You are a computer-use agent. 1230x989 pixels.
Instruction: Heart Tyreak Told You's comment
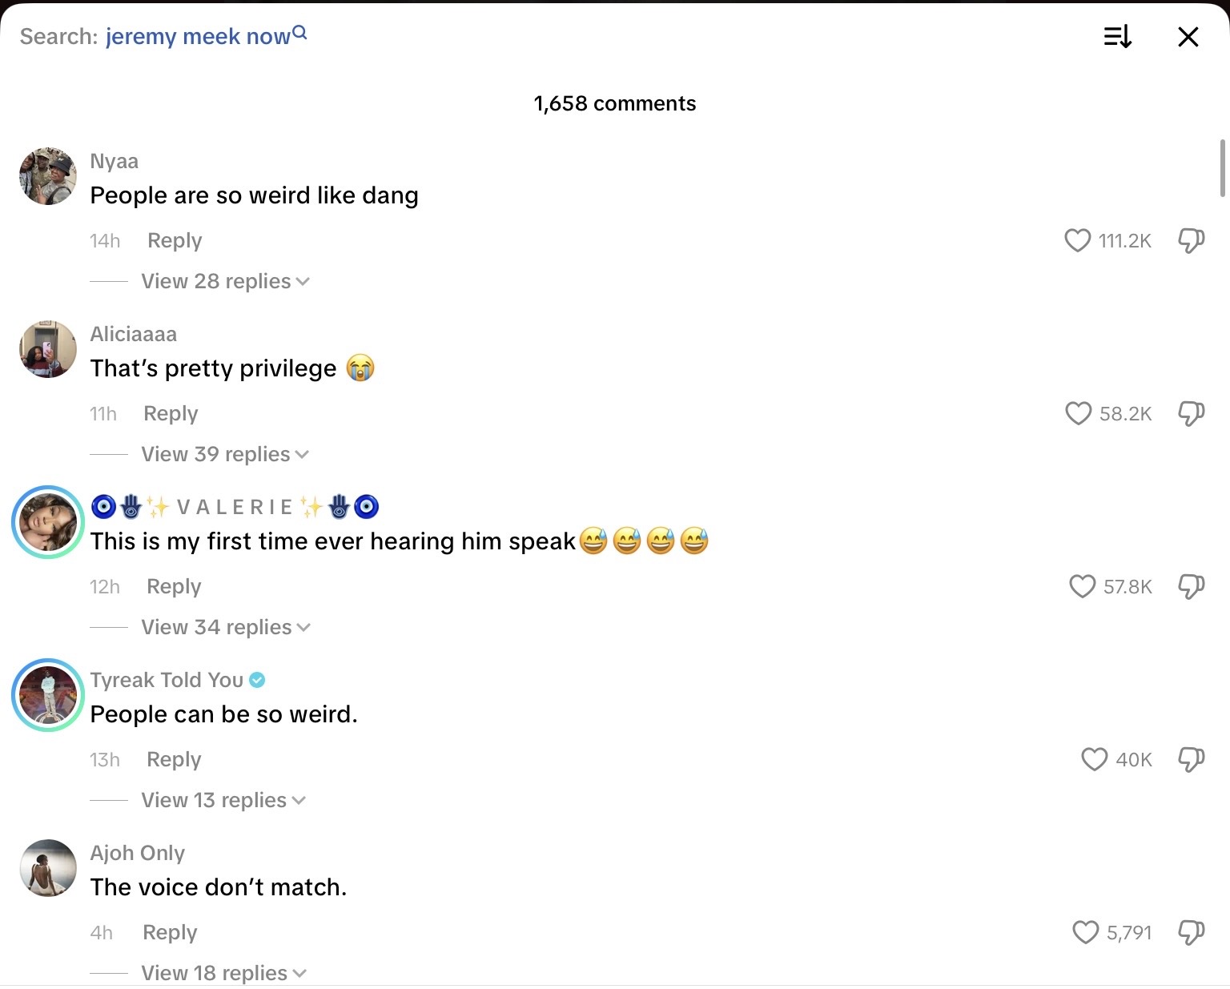(1094, 759)
